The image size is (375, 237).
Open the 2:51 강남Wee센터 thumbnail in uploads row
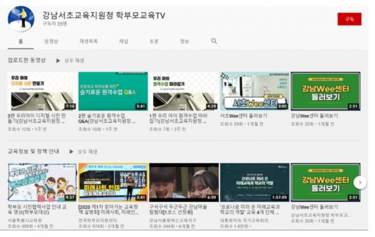326,91
